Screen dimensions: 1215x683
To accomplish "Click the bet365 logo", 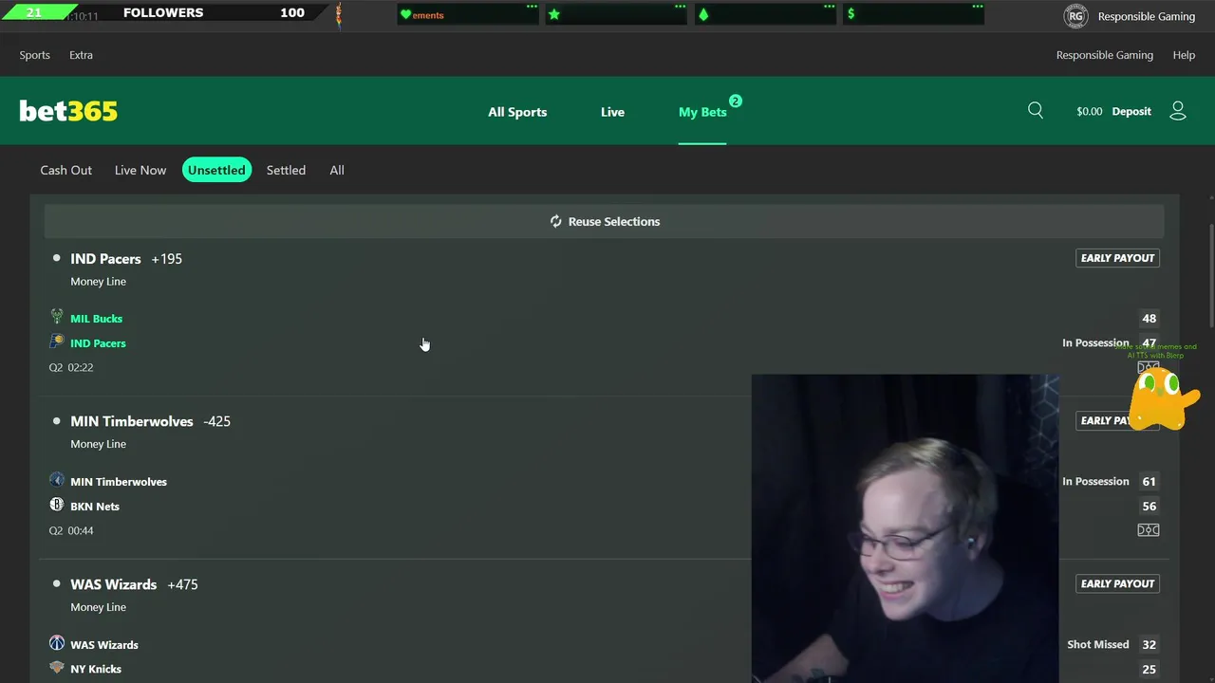I will (x=68, y=111).
